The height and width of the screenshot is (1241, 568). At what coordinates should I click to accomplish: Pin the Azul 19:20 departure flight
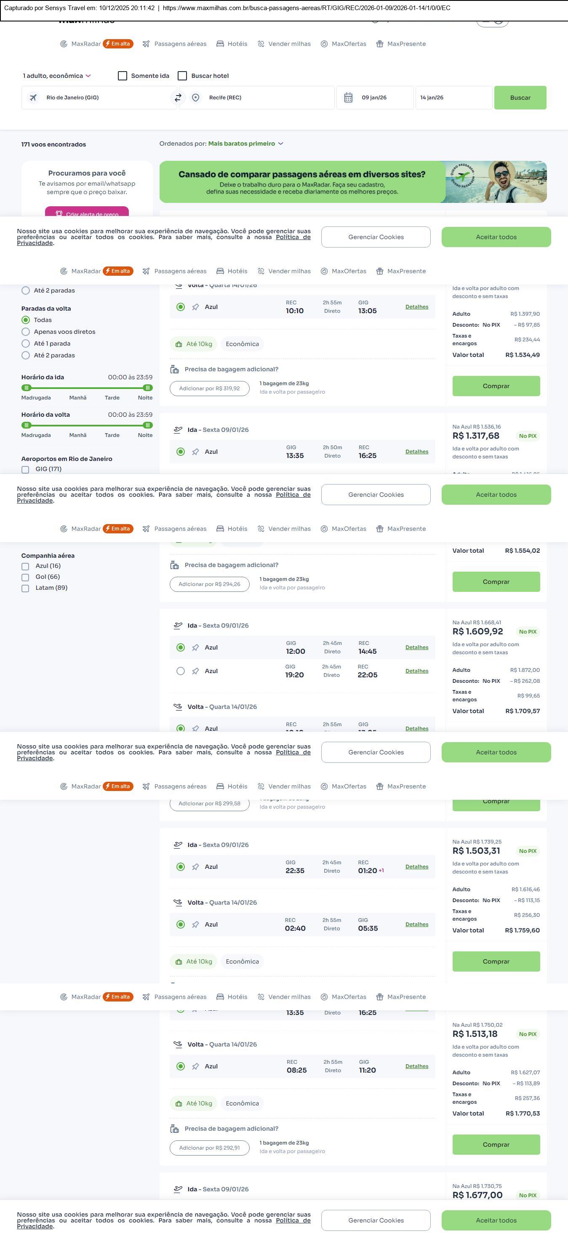point(196,671)
